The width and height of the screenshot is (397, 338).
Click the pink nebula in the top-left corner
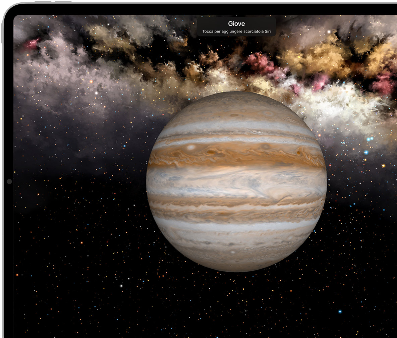click(x=32, y=44)
